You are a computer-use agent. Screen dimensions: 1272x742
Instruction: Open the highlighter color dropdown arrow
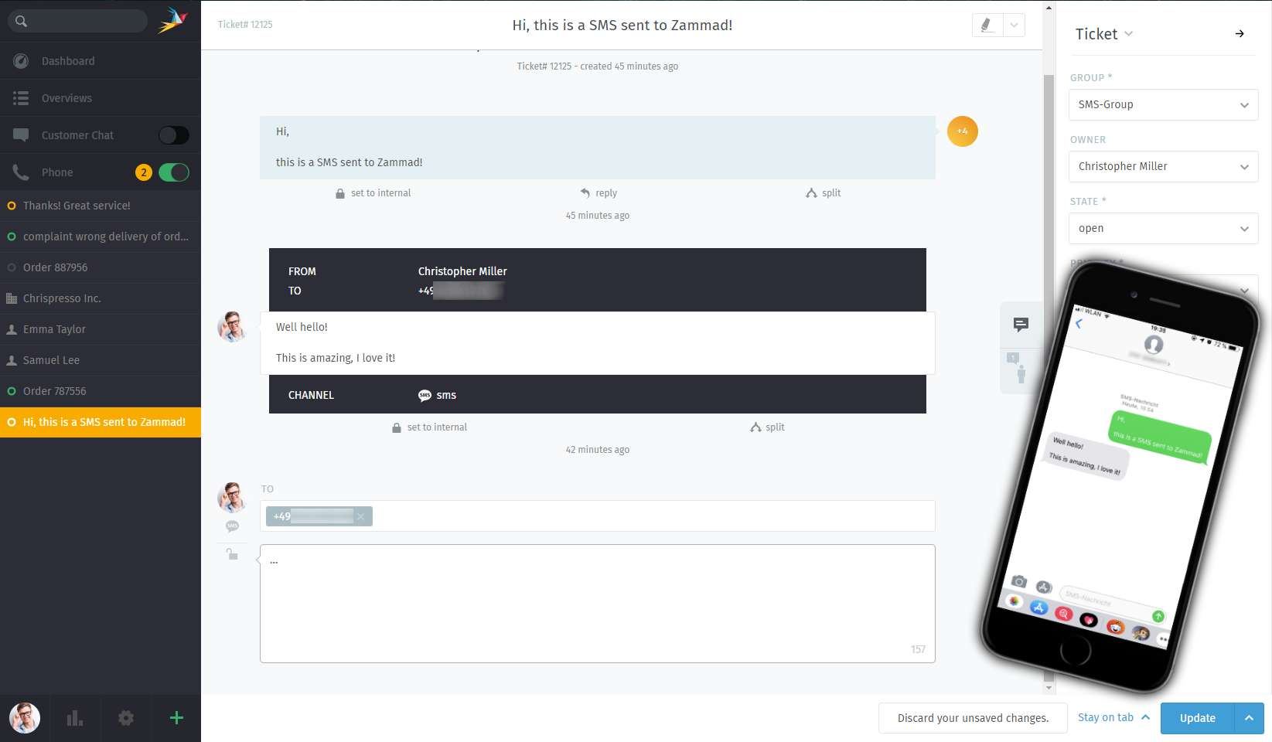coord(1014,25)
